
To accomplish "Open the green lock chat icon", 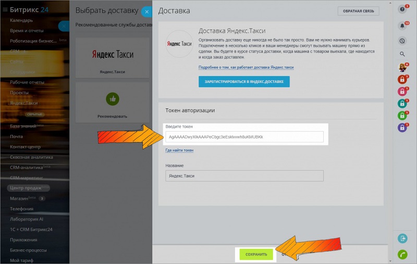I will tap(402, 116).
